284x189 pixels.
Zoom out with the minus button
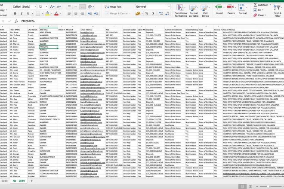257,186
